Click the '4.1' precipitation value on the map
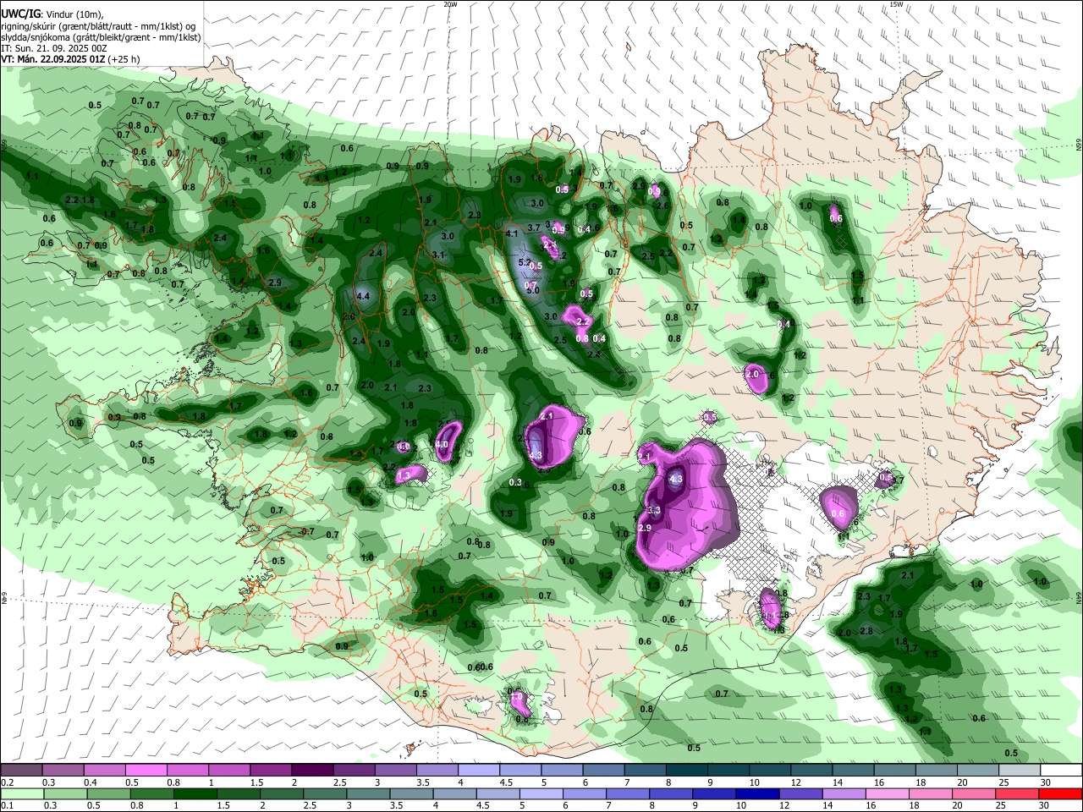 [511, 233]
